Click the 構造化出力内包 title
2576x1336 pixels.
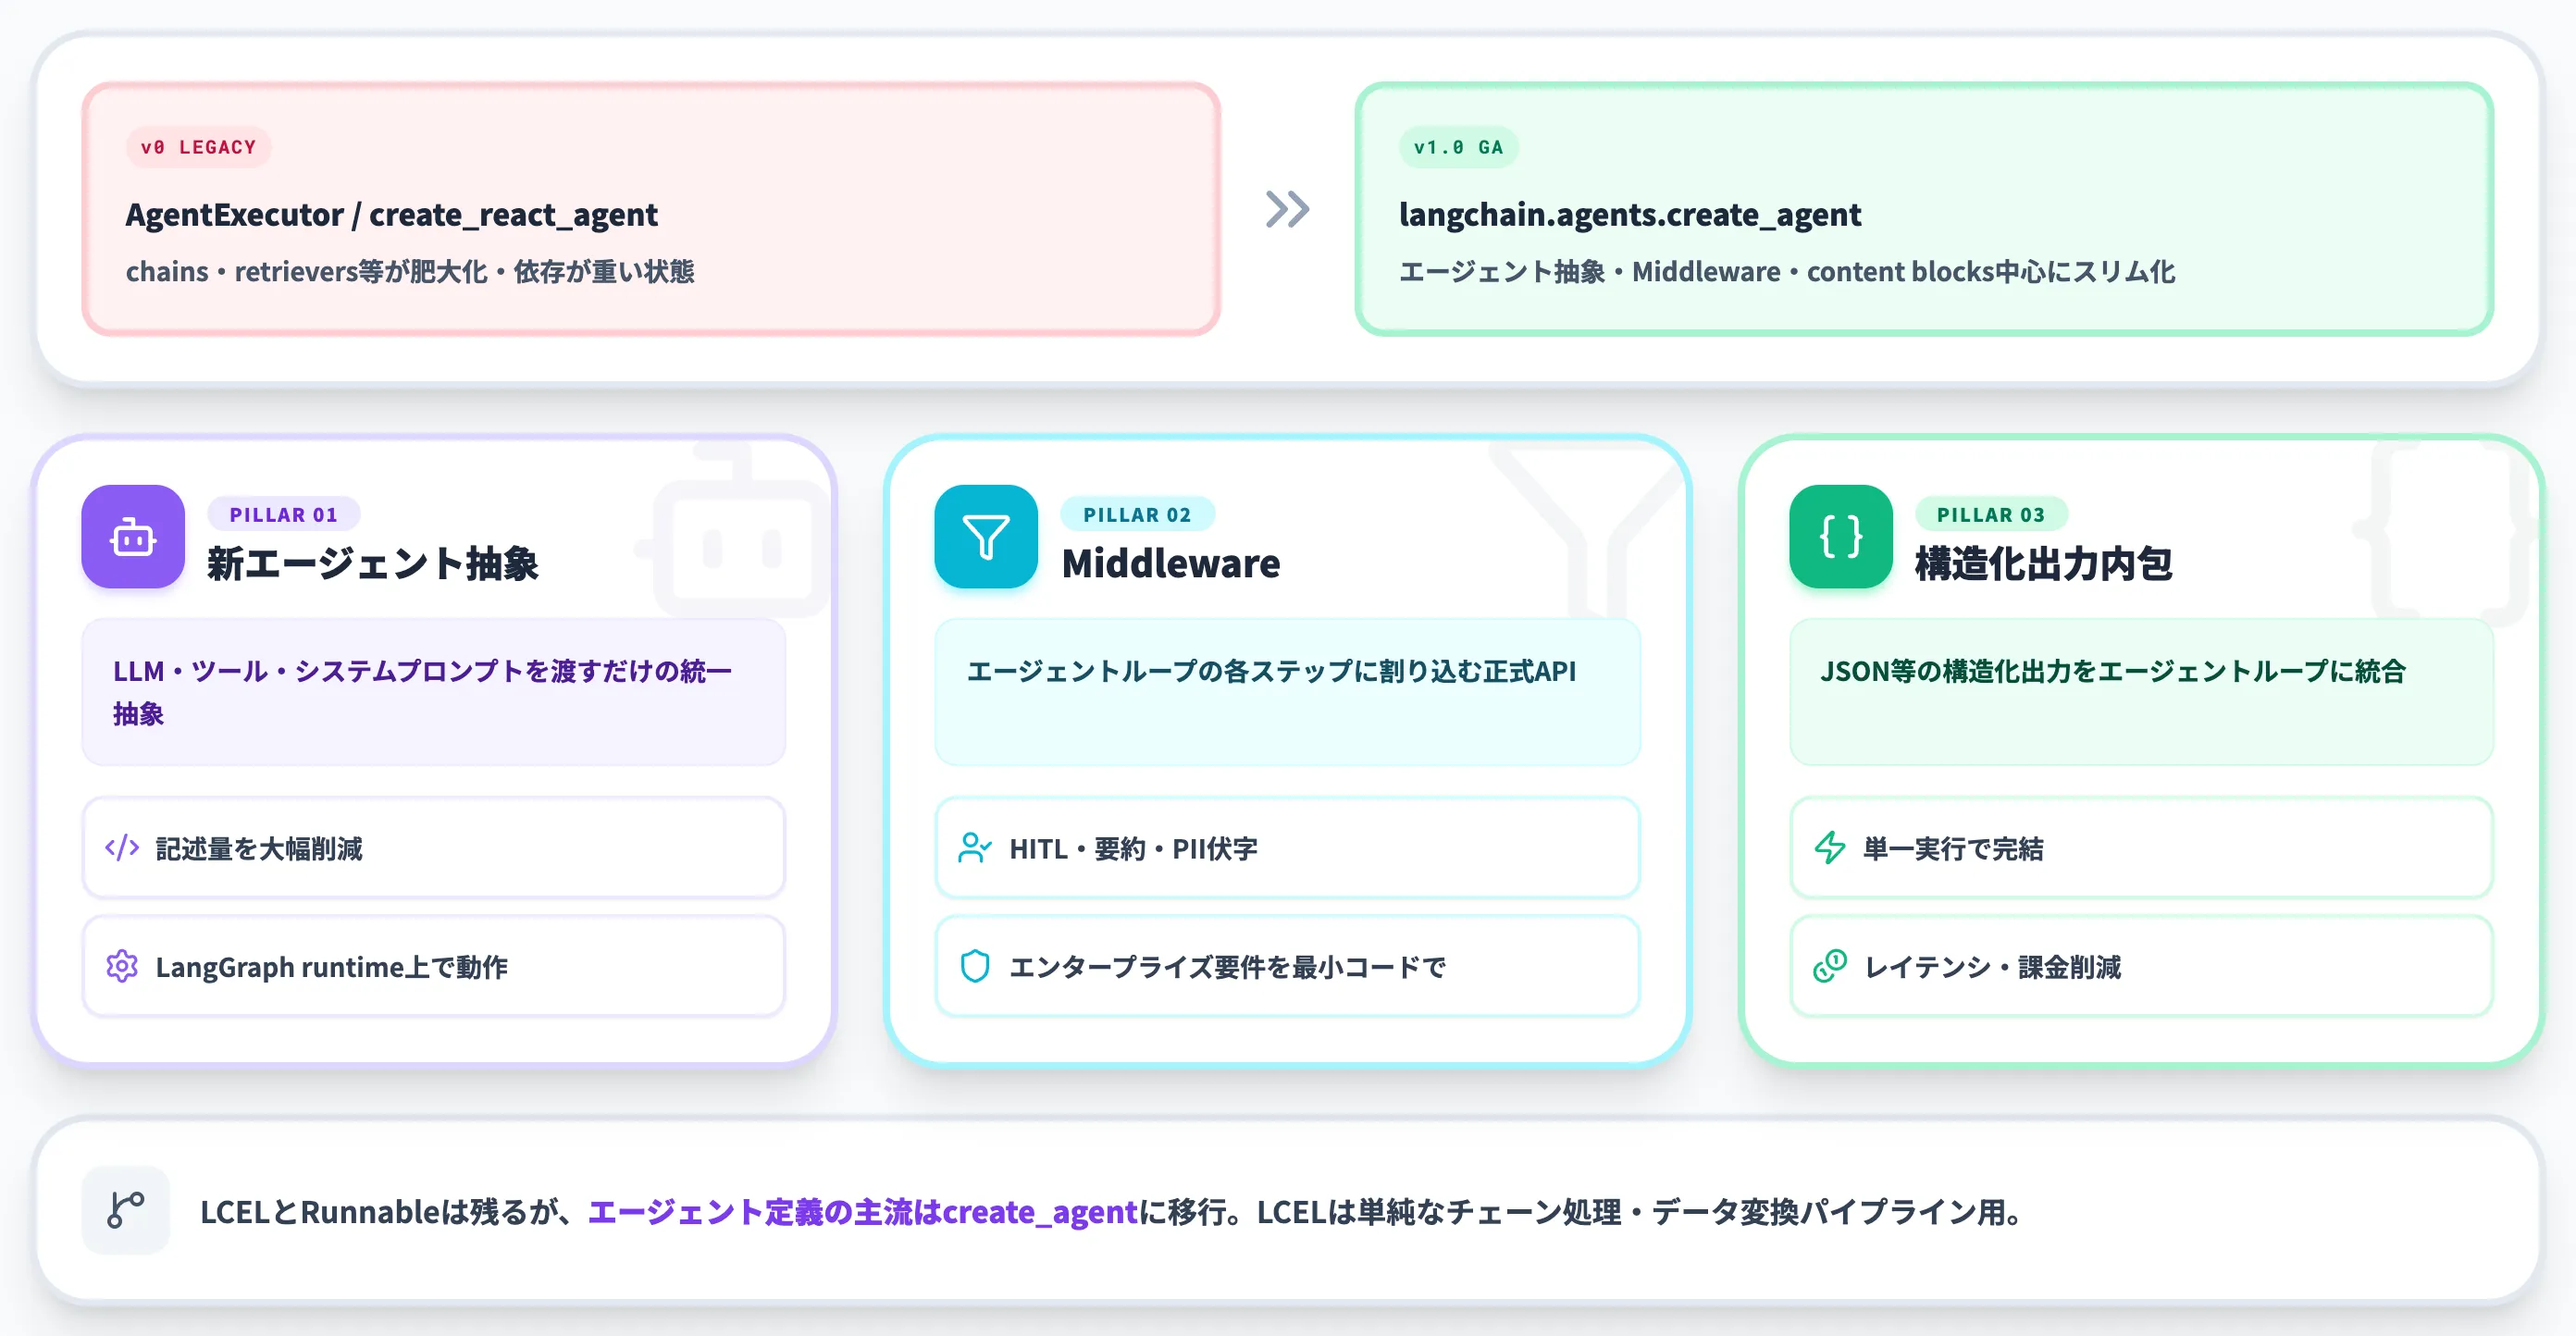(2044, 563)
